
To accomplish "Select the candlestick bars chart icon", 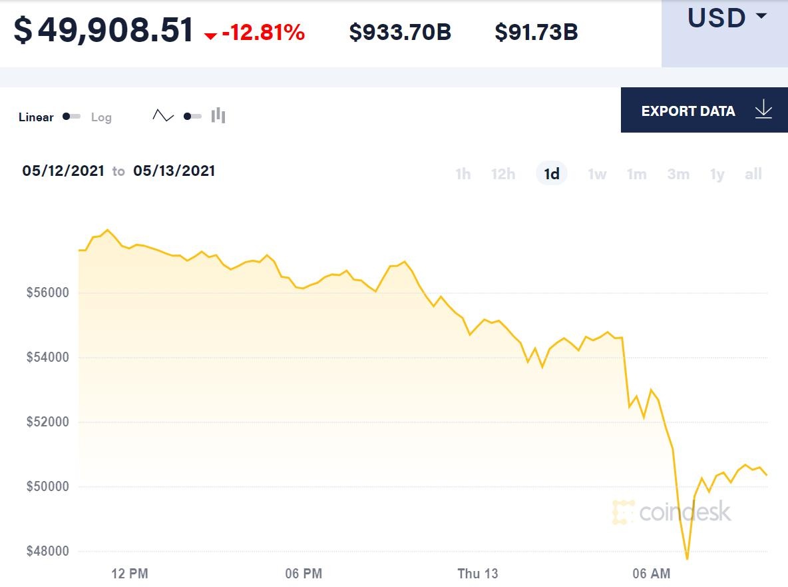I will click(218, 116).
